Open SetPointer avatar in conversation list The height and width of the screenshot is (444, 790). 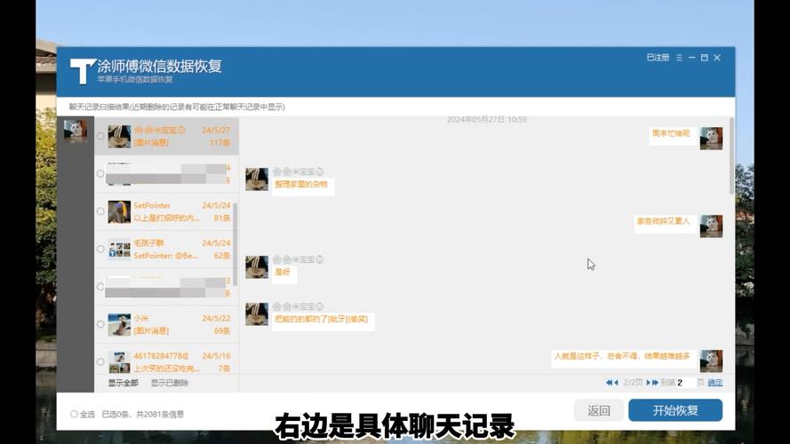point(119,211)
